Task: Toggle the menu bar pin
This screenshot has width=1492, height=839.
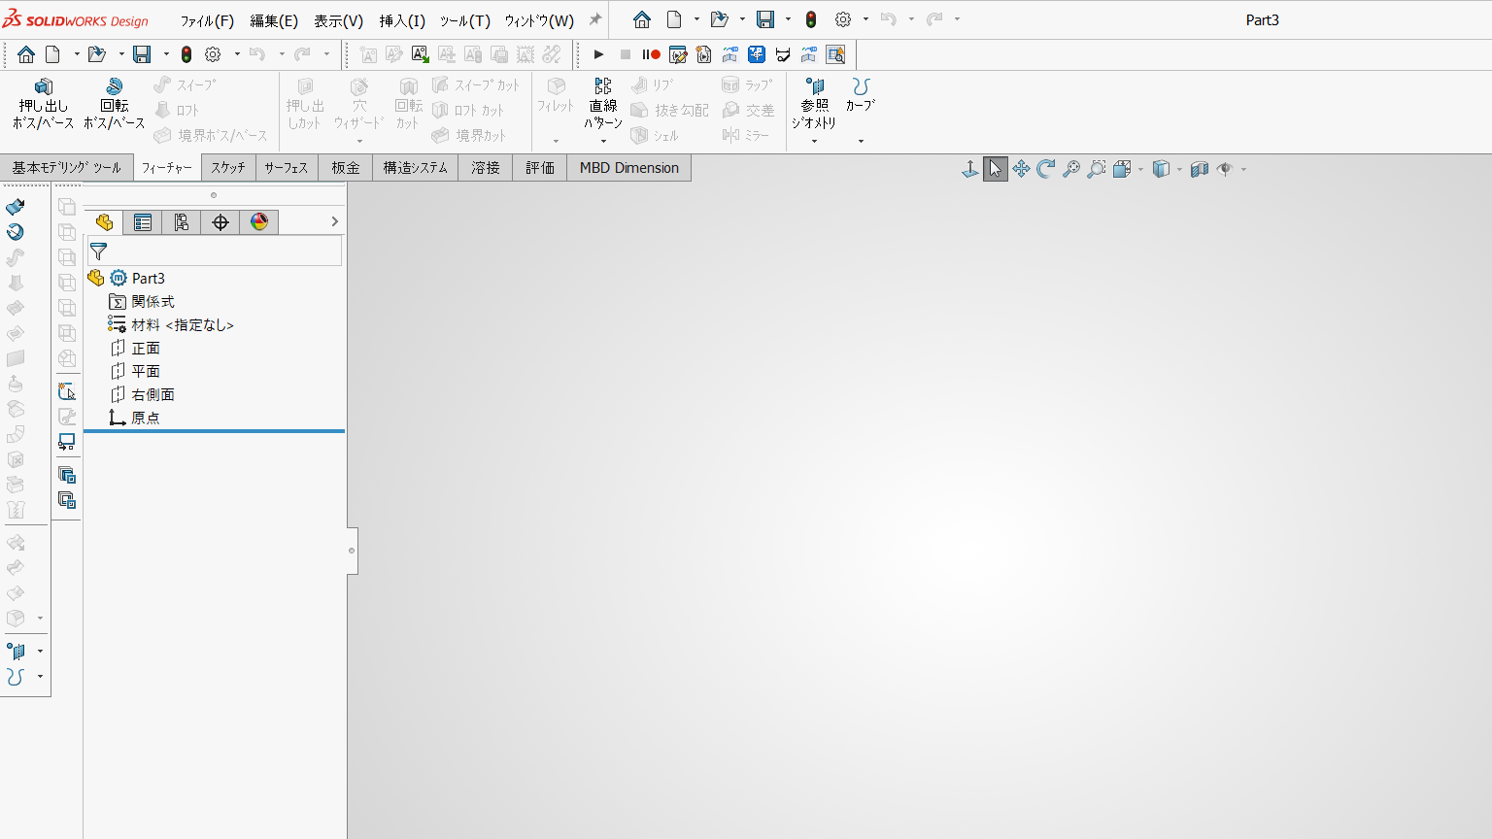Action: point(595,19)
